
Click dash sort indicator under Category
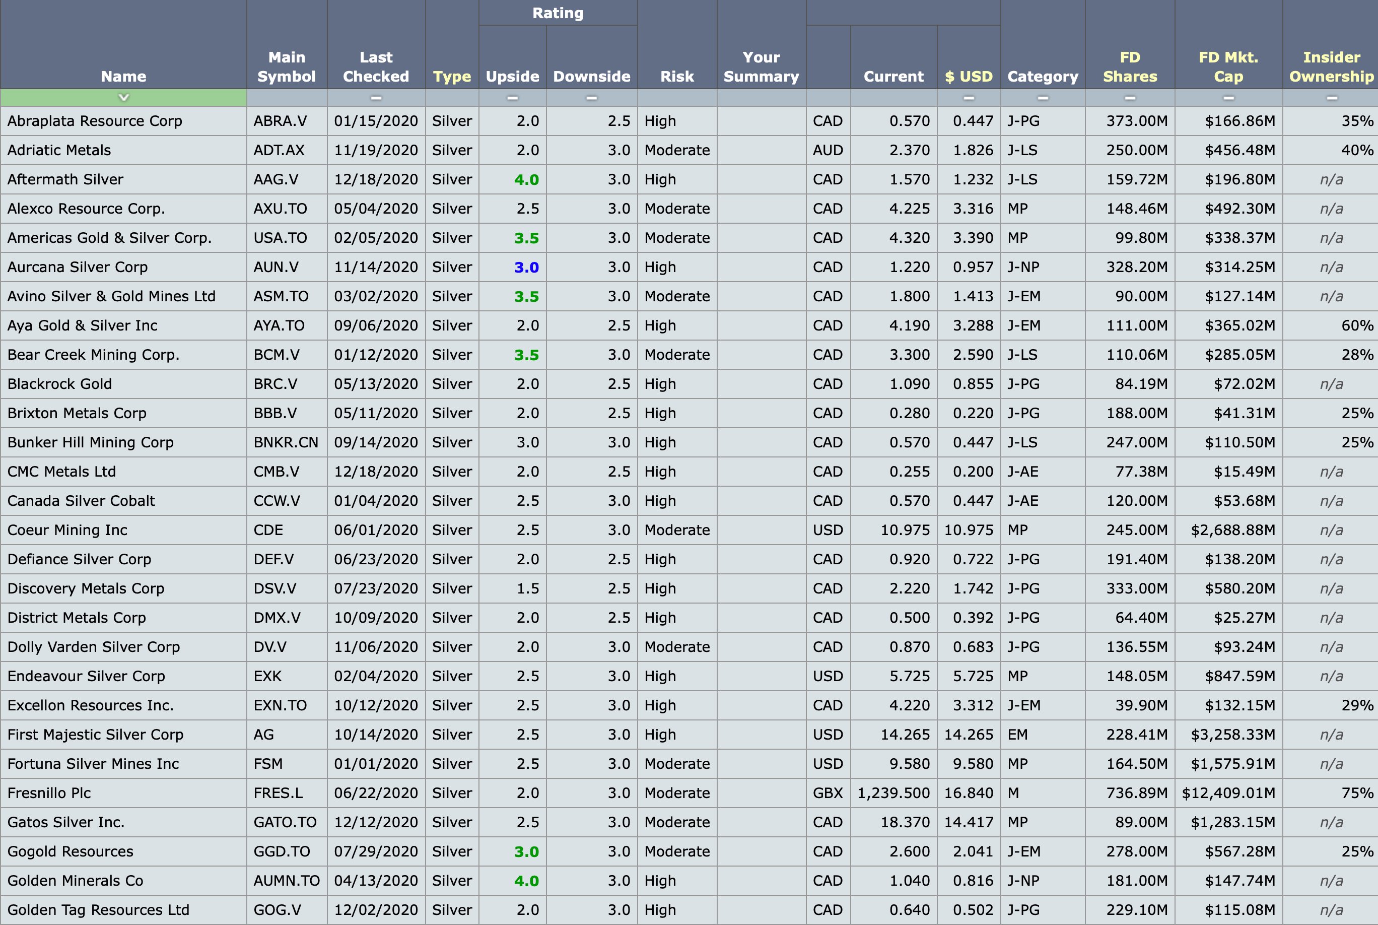[x=1043, y=98]
